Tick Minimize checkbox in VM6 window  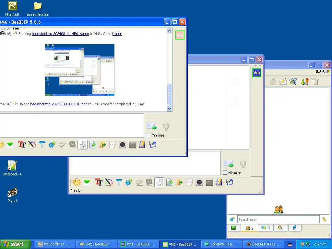pos(148,135)
